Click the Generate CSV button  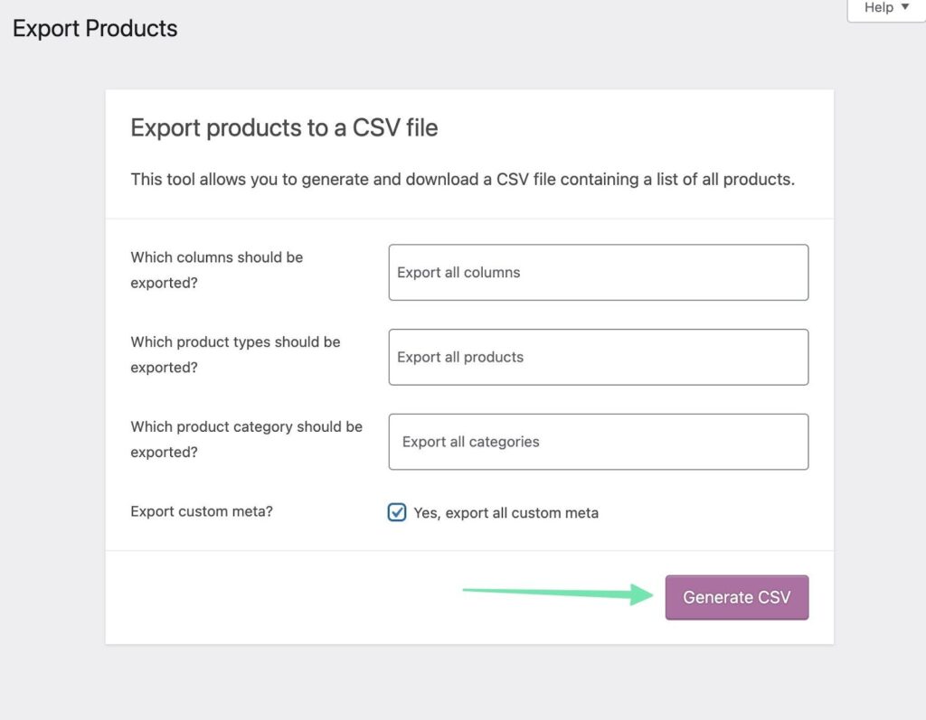pos(736,597)
